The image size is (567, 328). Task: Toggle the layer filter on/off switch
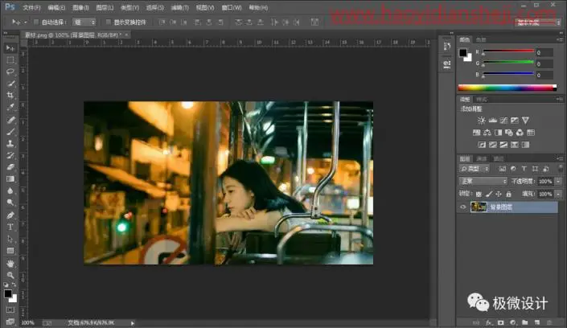(x=560, y=168)
